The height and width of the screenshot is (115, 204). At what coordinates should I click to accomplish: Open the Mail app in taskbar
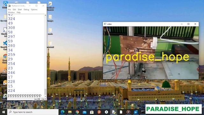pos(84,112)
